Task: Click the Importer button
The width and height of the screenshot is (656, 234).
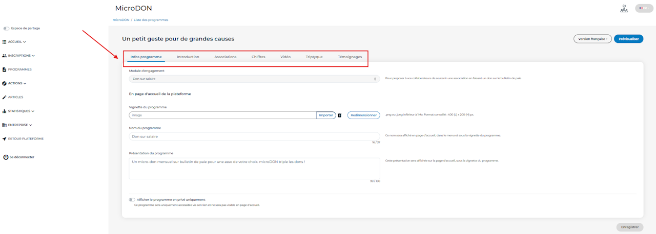Action: (326, 115)
